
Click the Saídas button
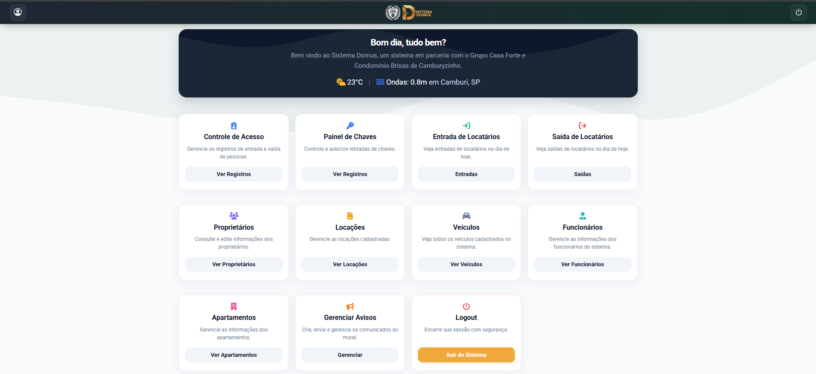582,174
